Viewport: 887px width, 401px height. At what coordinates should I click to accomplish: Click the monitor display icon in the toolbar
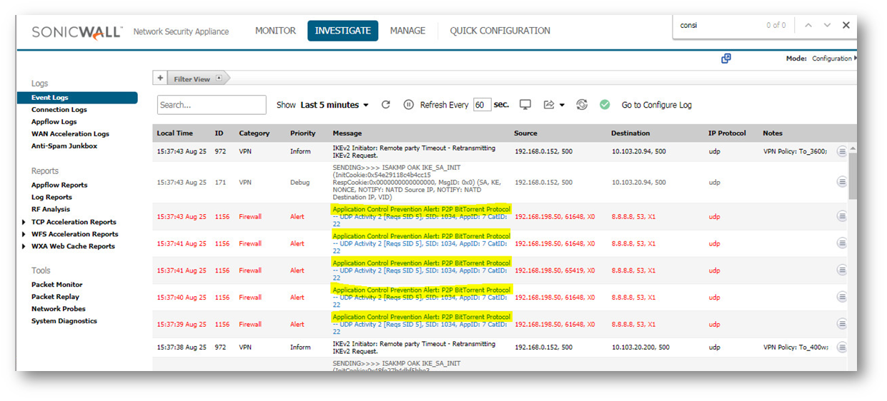[x=525, y=105]
